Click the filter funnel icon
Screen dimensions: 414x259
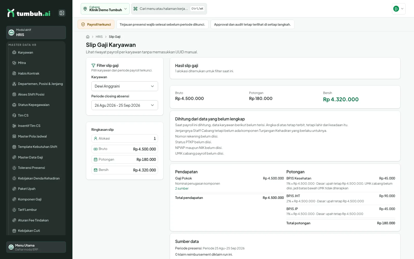pos(93,66)
